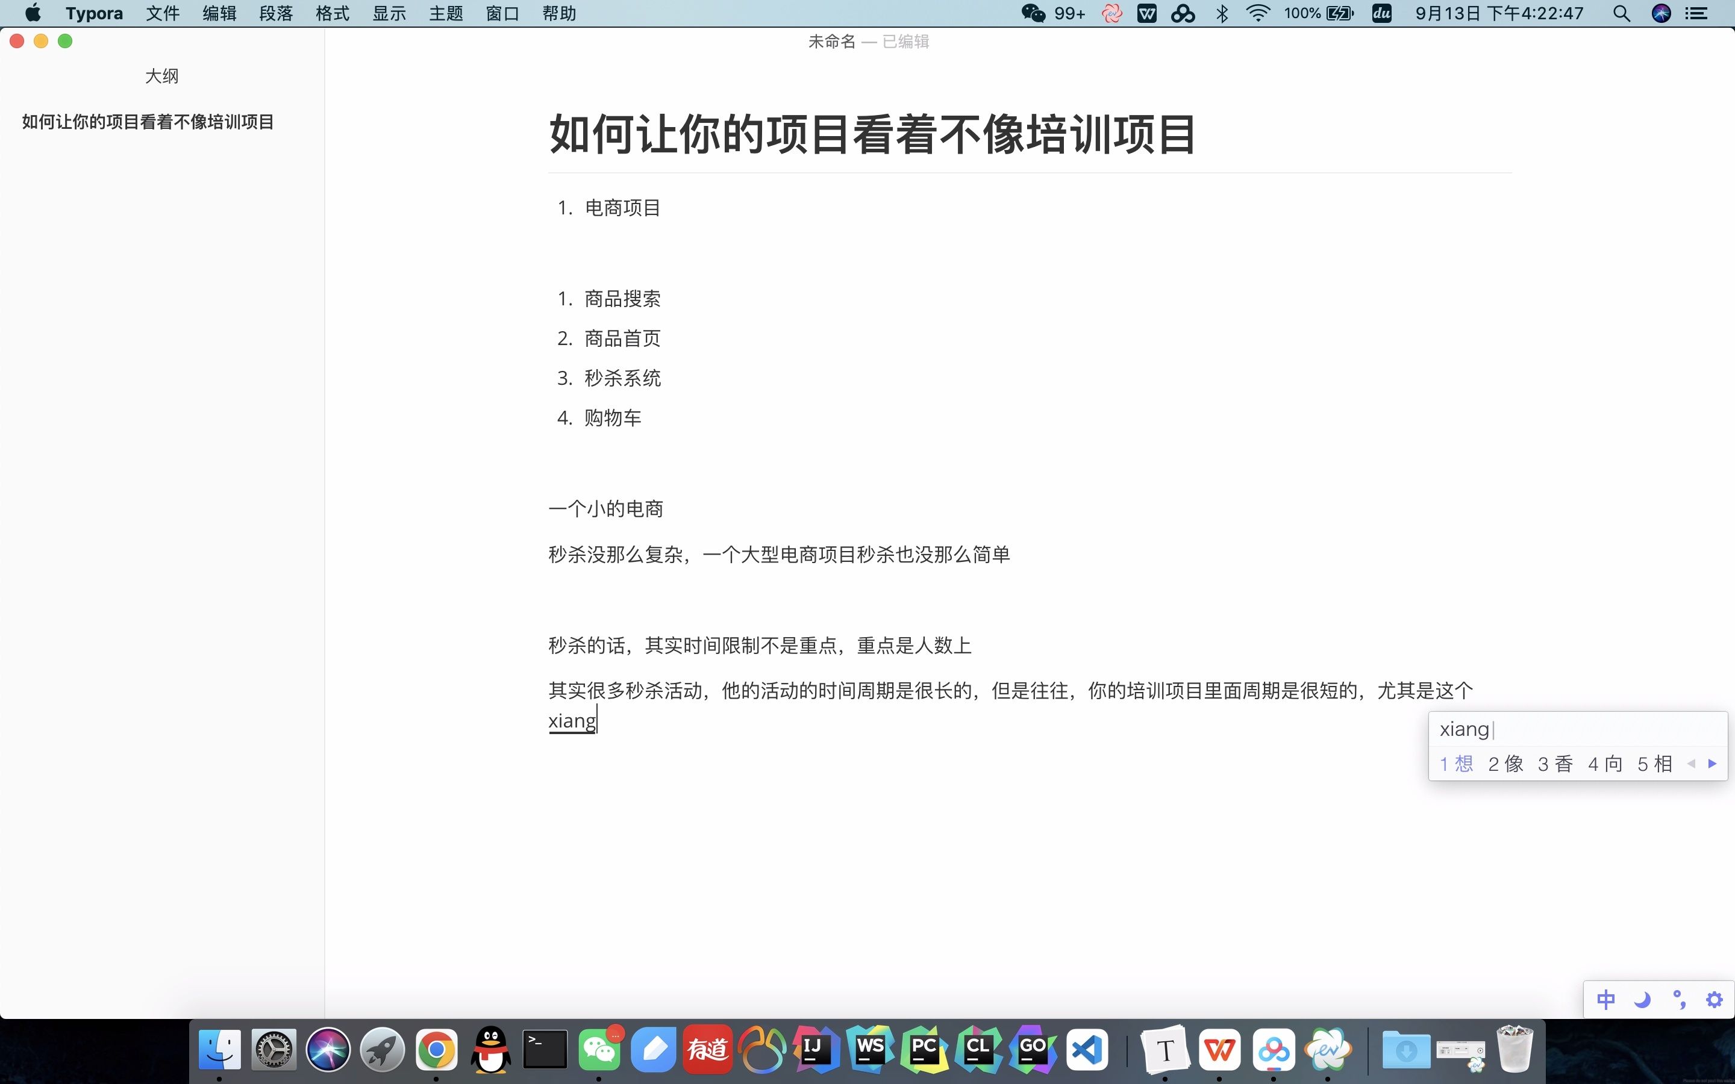Image resolution: width=1735 pixels, height=1084 pixels.
Task: Click the WPS Writer dock icon
Action: 1218,1049
